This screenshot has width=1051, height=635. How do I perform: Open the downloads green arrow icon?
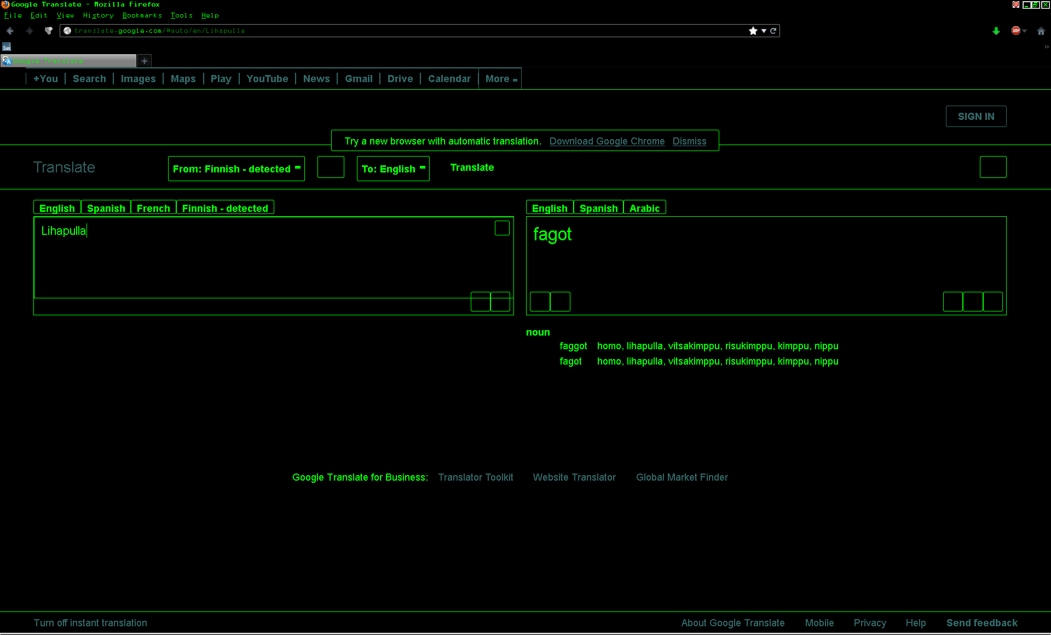click(x=996, y=31)
